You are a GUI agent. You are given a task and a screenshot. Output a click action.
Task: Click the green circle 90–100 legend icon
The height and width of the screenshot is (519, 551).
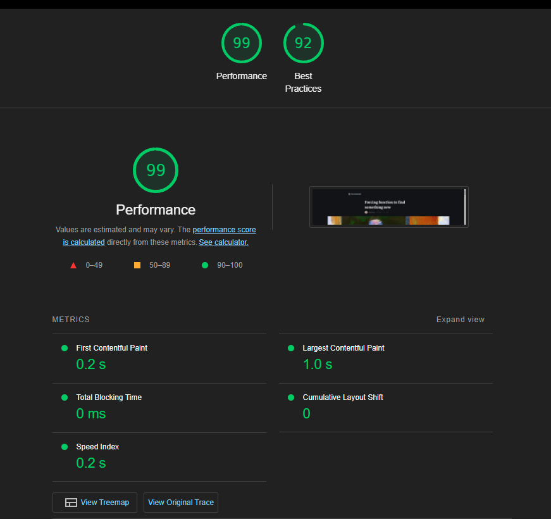tap(204, 265)
